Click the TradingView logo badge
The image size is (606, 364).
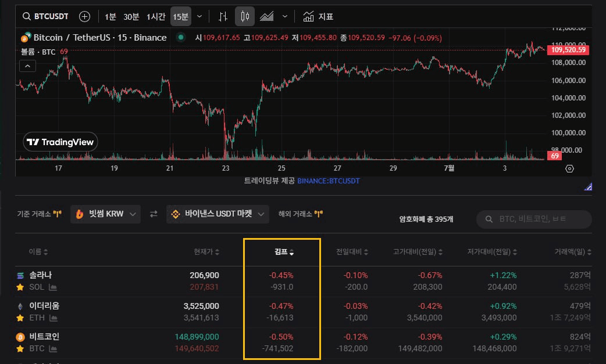pos(60,142)
